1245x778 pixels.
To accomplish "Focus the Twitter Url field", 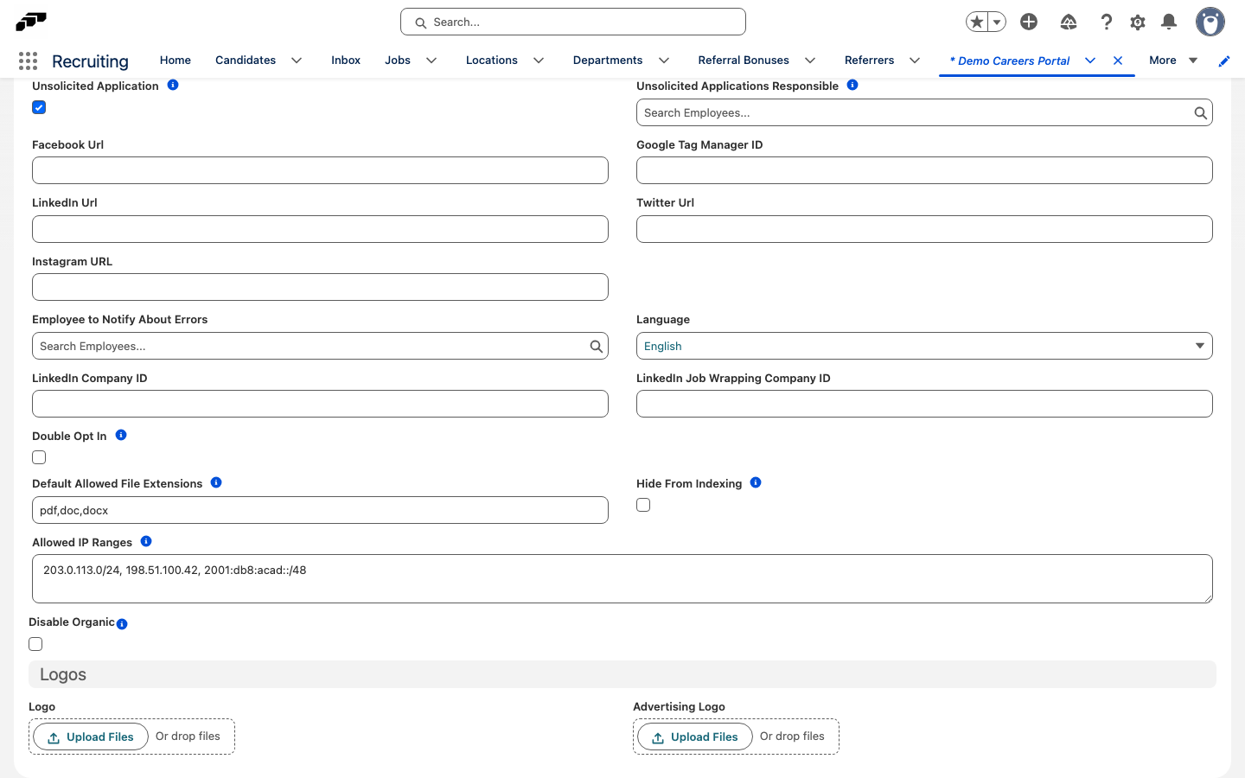I will pos(924,229).
